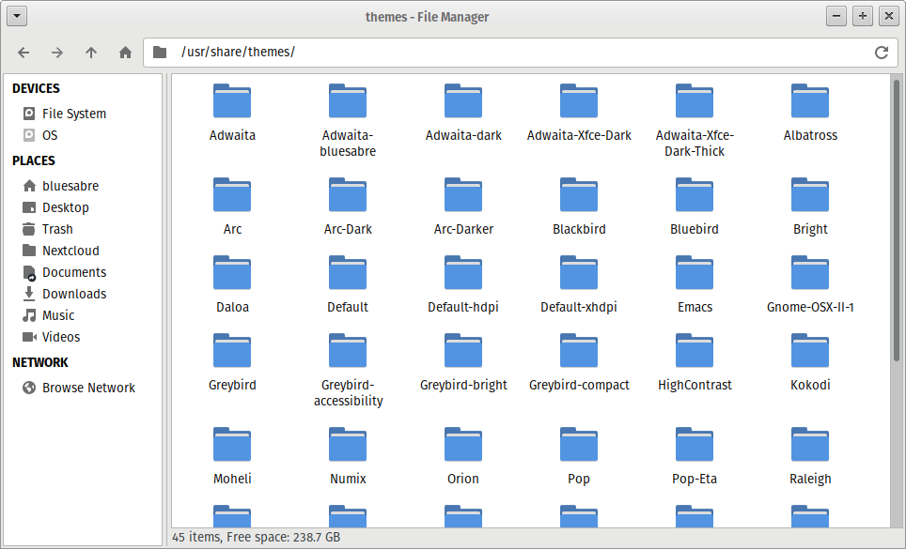Viewport: 906px width, 549px height.
Task: Click the folder icon in the location bar
Action: (160, 53)
